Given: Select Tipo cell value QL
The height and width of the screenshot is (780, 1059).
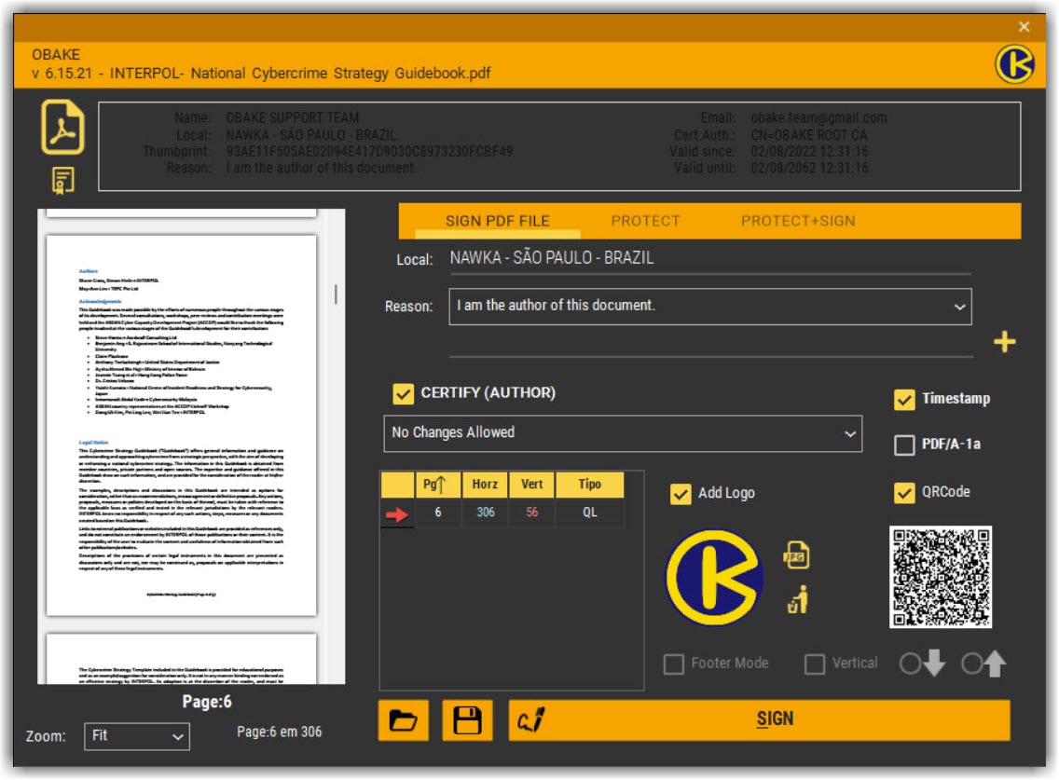Looking at the screenshot, I should [x=589, y=513].
